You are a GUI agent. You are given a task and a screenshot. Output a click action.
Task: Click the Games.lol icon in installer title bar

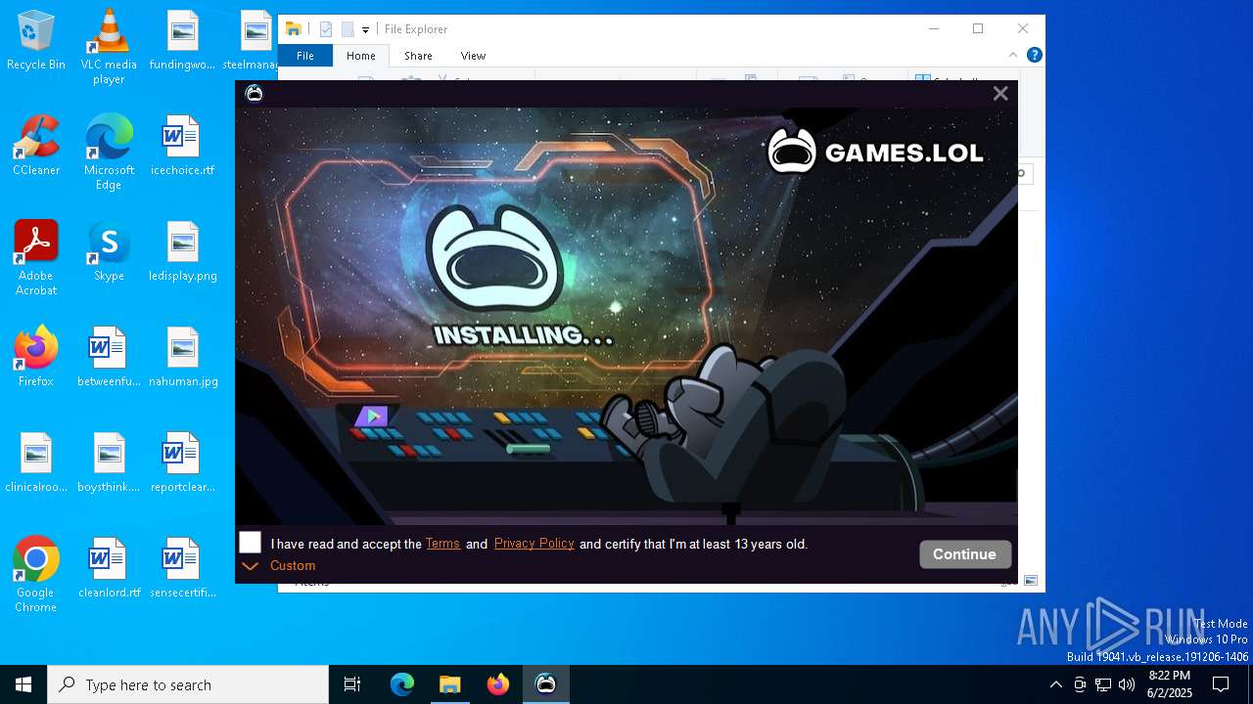point(255,94)
